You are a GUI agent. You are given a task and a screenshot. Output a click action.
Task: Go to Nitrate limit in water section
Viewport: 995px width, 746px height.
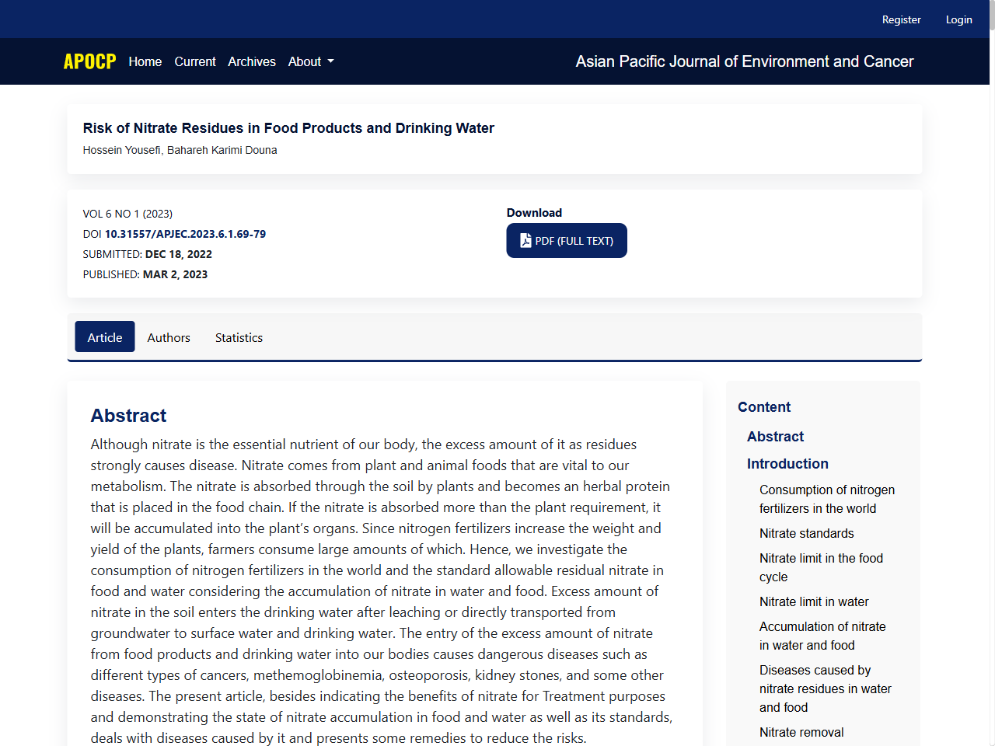[x=814, y=601]
